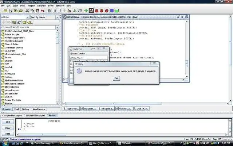Create new folder in browser icon

coord(24,22)
